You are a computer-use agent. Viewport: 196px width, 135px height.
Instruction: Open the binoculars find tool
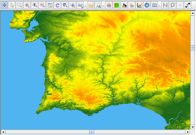(80, 5)
